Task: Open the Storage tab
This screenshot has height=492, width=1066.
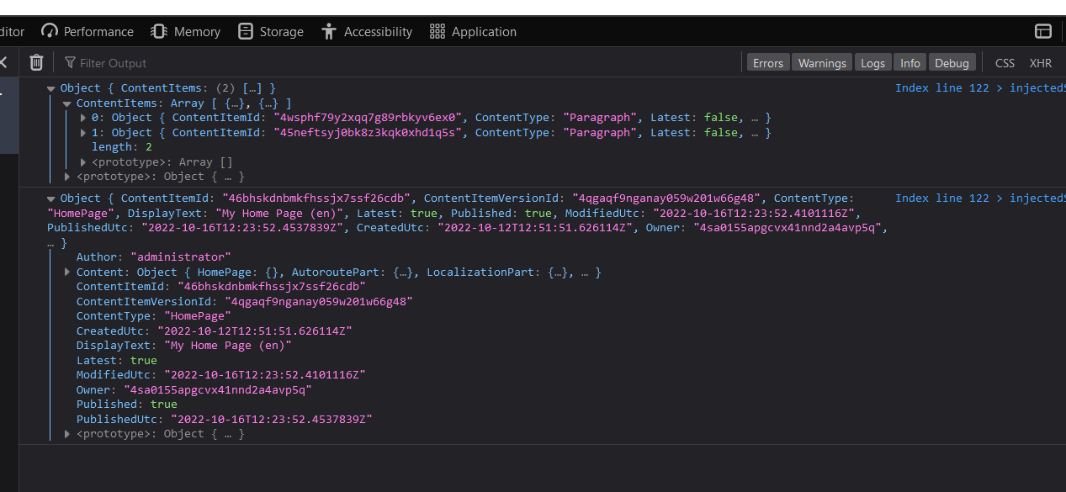Action: [x=270, y=31]
